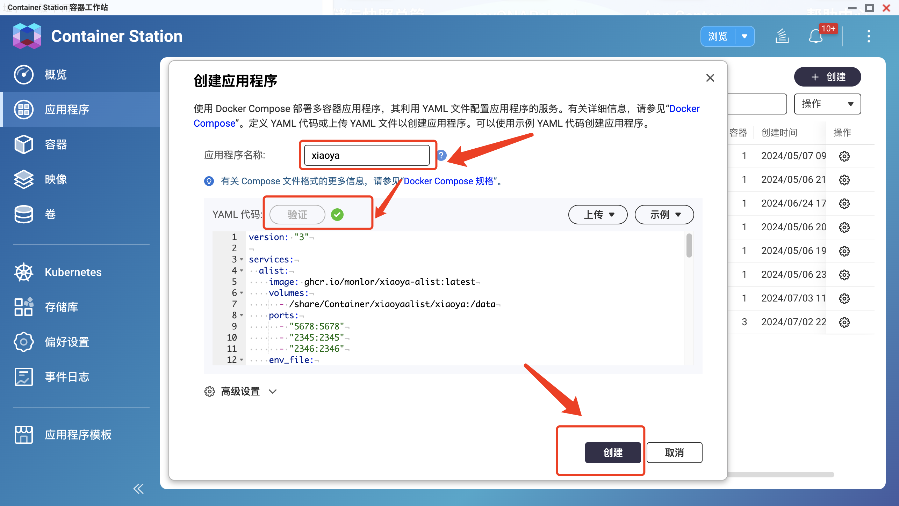The width and height of the screenshot is (899, 506).
Task: Click the Compose info lightbulb icon
Action: click(209, 181)
